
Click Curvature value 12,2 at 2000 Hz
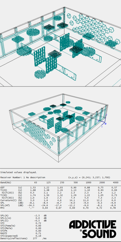pos(100,200)
